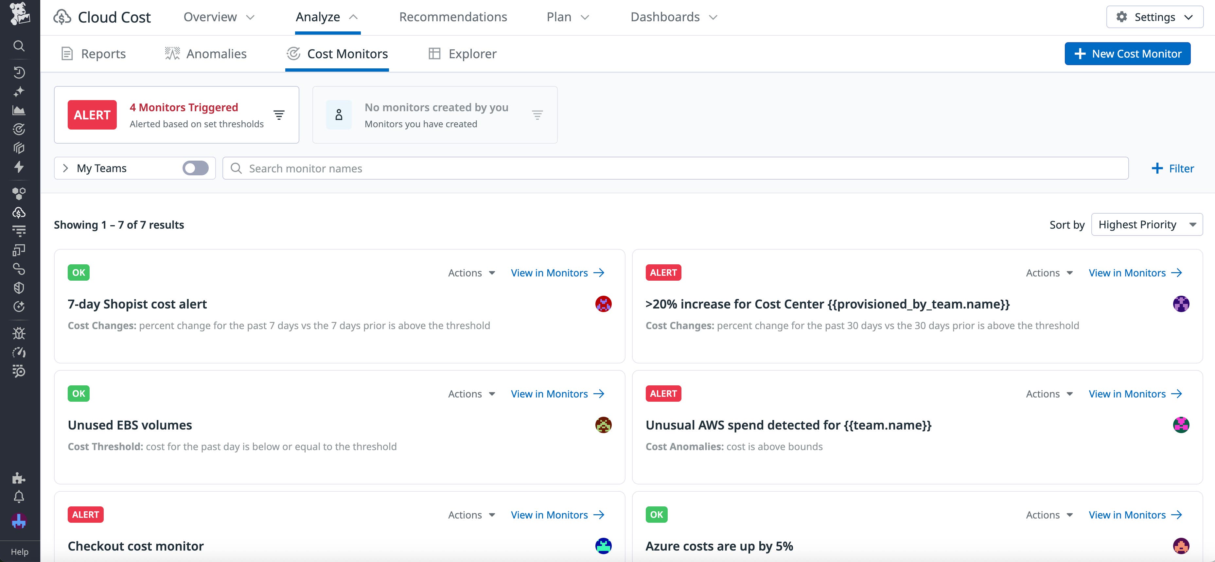Click inside the Search monitor names field
The width and height of the screenshot is (1215, 562).
[425, 168]
